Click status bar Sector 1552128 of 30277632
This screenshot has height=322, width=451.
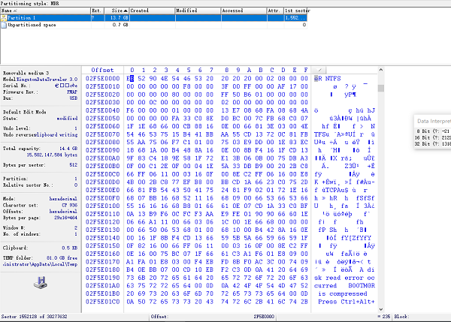pyautogui.click(x=34, y=317)
